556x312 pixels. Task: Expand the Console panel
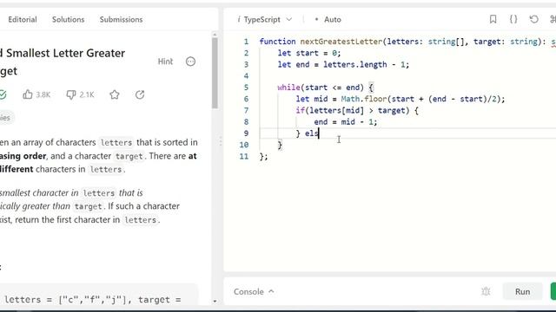(x=254, y=292)
